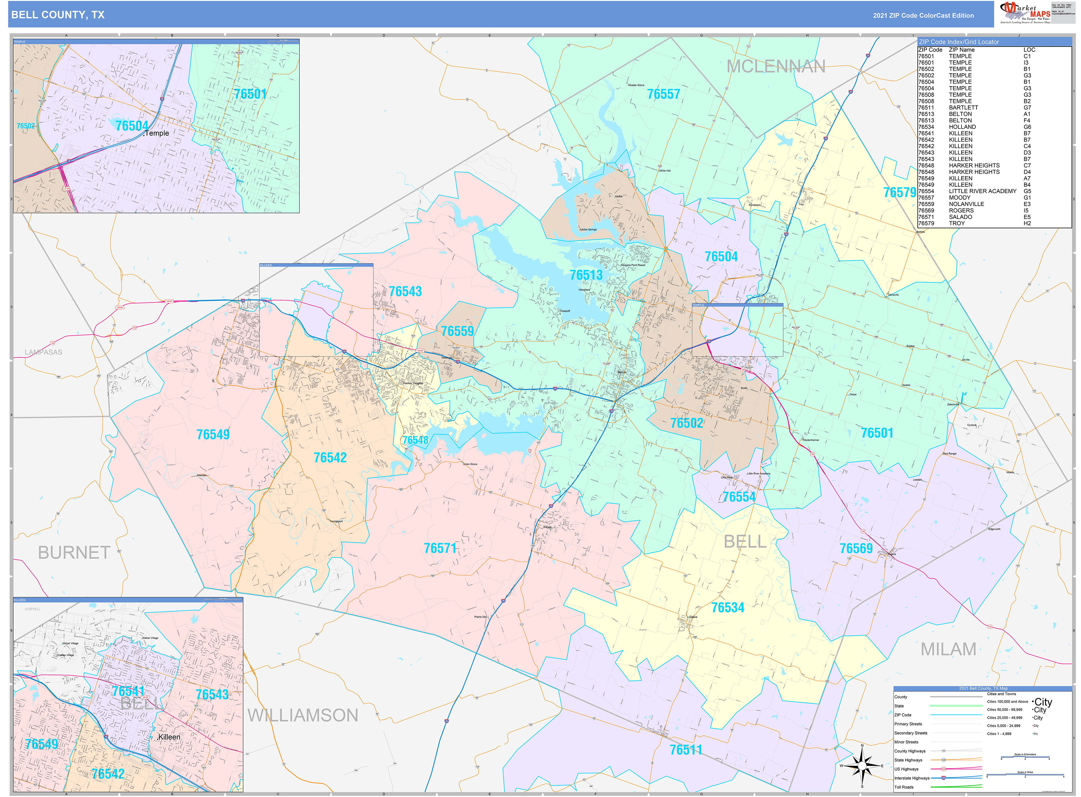Click the 76513 ZIP label on map
Image resolution: width=1081 pixels, height=797 pixels.
point(586,275)
